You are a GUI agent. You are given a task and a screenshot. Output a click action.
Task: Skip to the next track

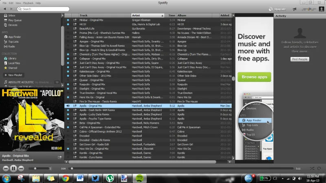(21, 168)
